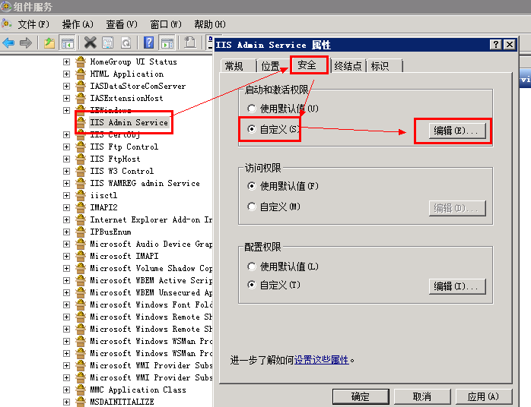Click the dialog's title bar help button
This screenshot has height=407, width=531.
[x=496, y=45]
